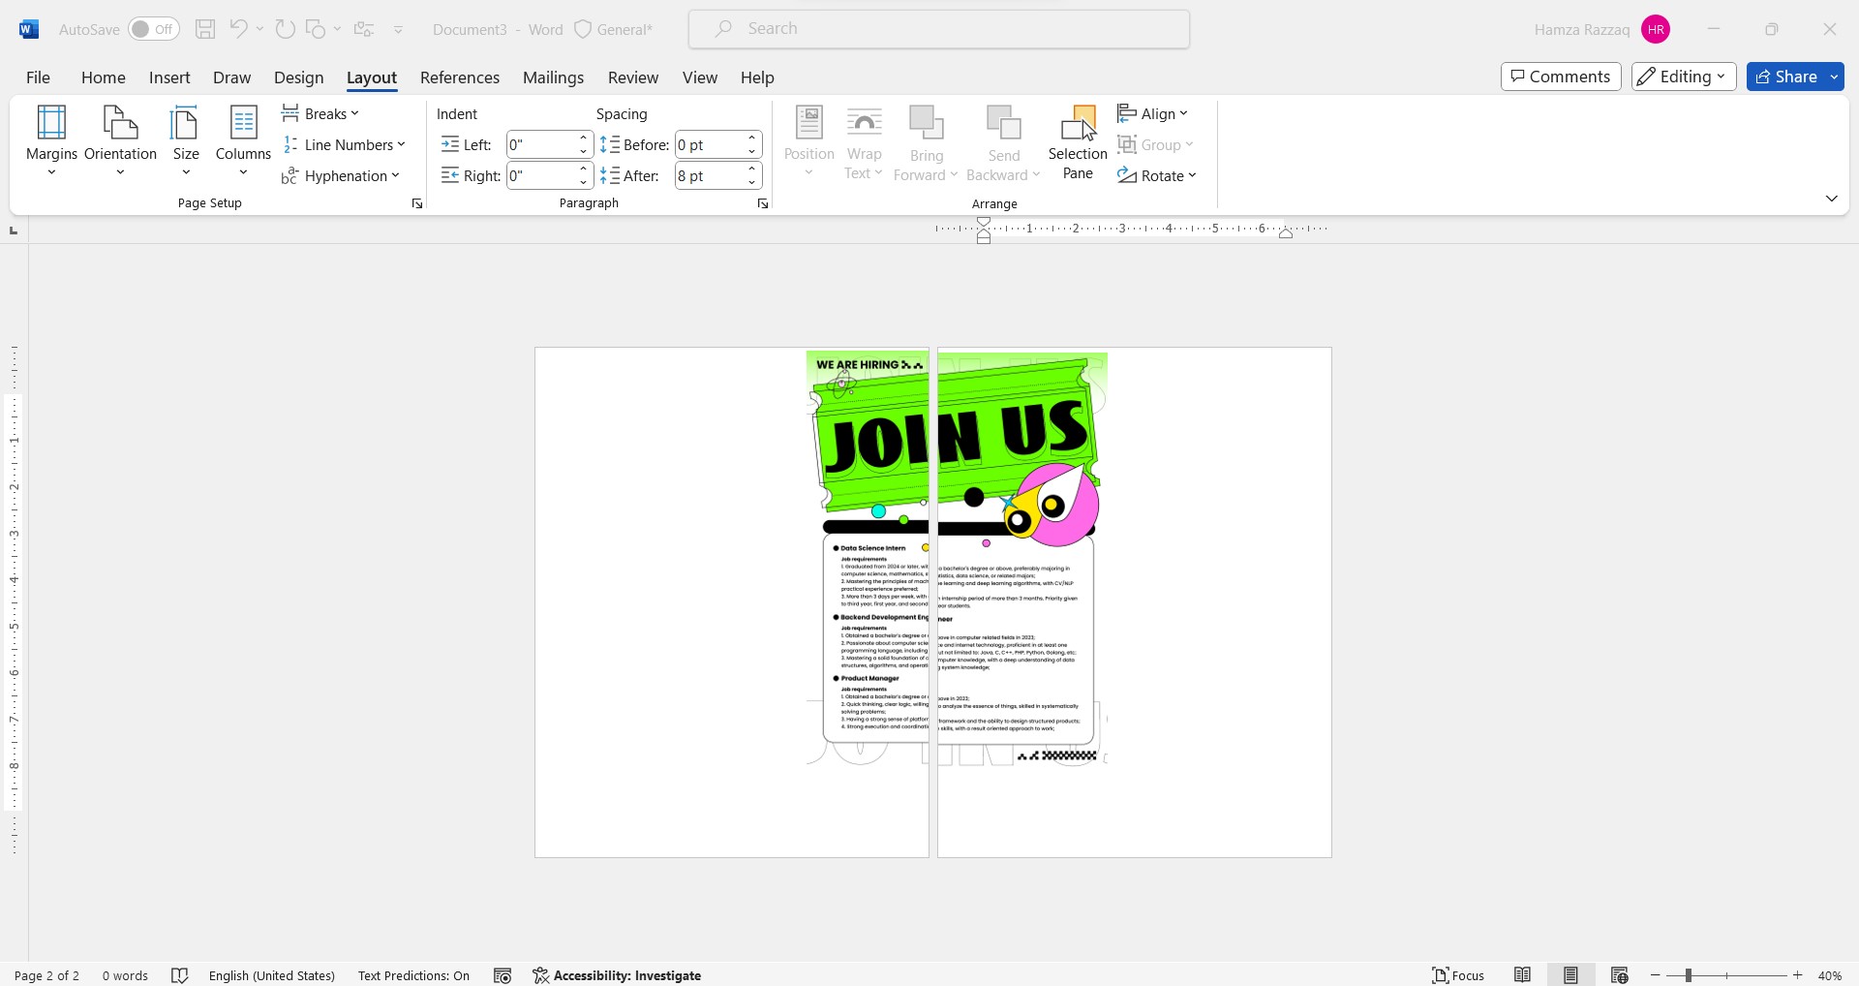This screenshot has height=986, width=1859.
Task: Click Bring Forward in Arrange group
Action: [925, 140]
